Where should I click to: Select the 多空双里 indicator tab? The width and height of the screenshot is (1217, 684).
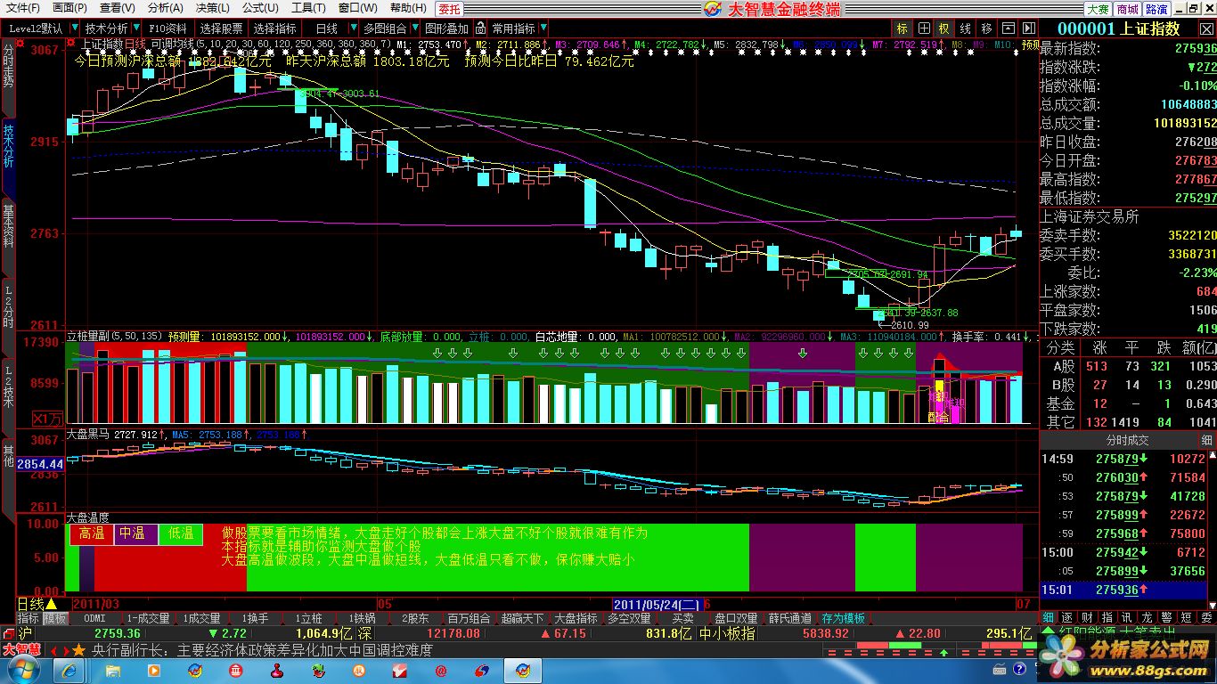(629, 618)
